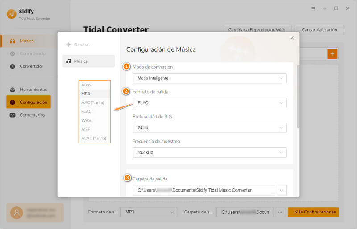Expand the Formato de salida FLAC dropdown
The width and height of the screenshot is (357, 229).
[x=209, y=103]
